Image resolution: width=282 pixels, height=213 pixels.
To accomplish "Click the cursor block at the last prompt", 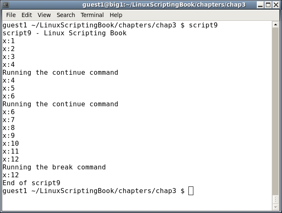I will pyautogui.click(x=191, y=191).
